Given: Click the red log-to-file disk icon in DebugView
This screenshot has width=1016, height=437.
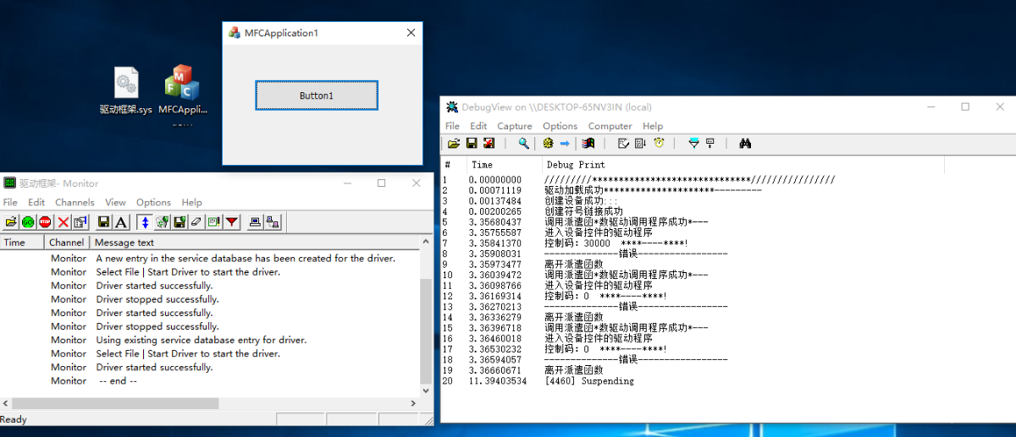Looking at the screenshot, I should pyautogui.click(x=489, y=144).
